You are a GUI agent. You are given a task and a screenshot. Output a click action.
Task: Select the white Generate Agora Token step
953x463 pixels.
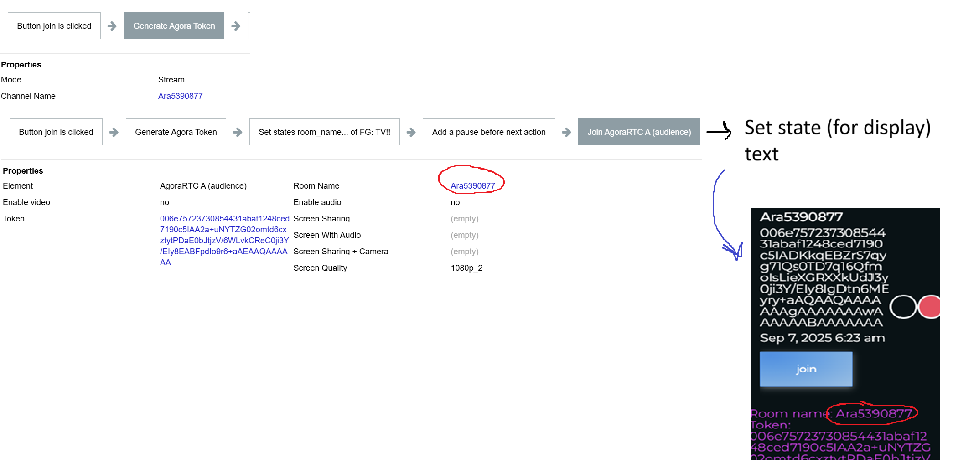(176, 132)
